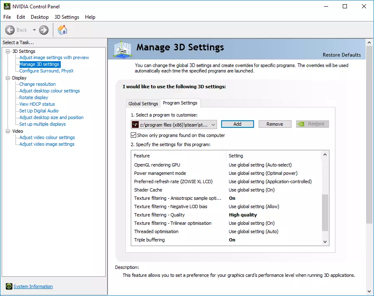Open the Desktop menu

point(40,17)
